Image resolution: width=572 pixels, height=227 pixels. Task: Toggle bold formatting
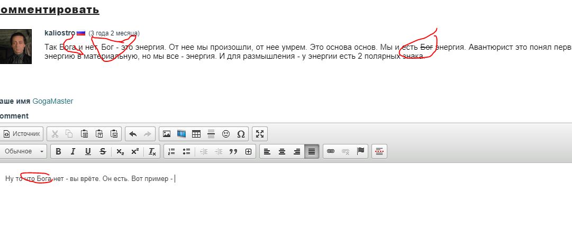click(59, 151)
